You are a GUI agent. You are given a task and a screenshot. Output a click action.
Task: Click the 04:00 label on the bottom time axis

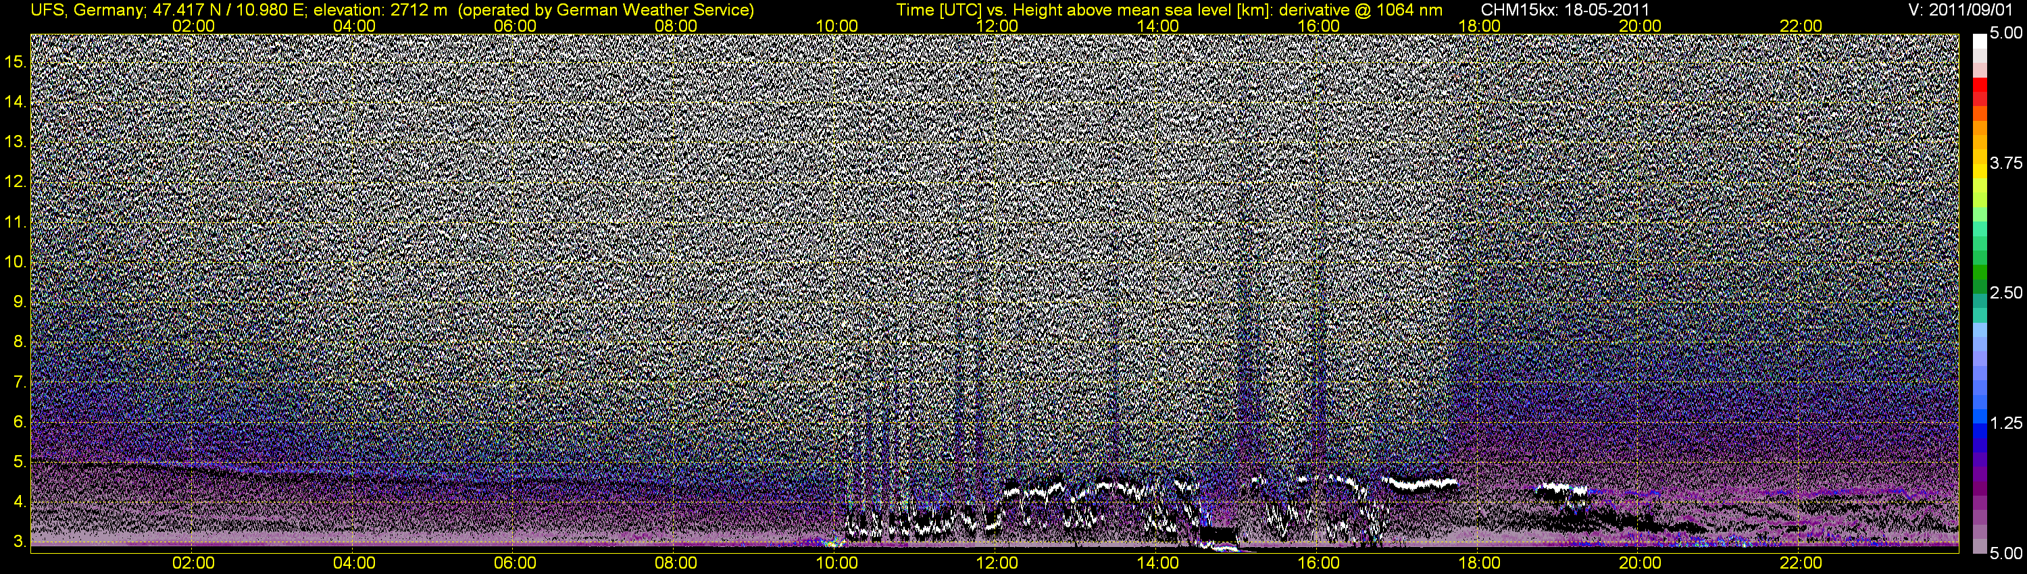click(x=354, y=563)
